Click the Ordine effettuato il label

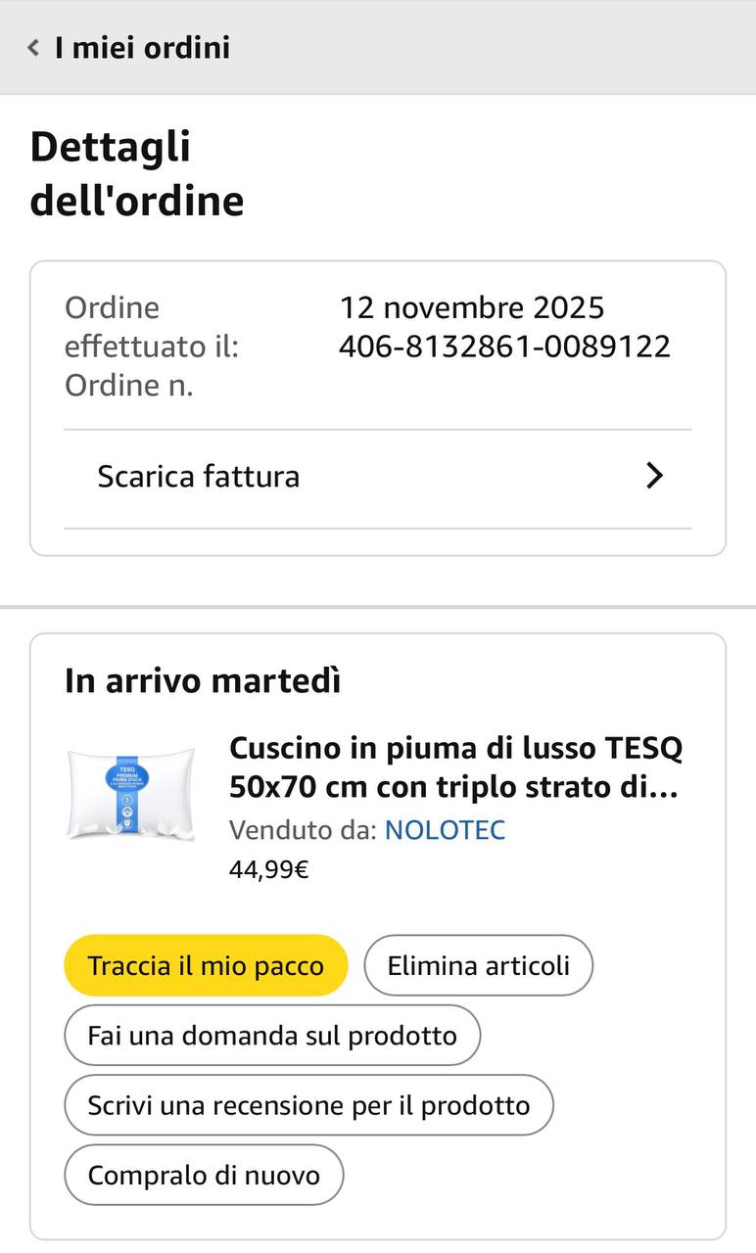[x=152, y=327]
